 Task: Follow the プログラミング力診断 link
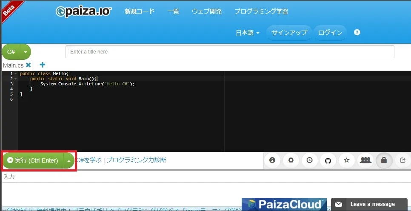pyautogui.click(x=136, y=160)
